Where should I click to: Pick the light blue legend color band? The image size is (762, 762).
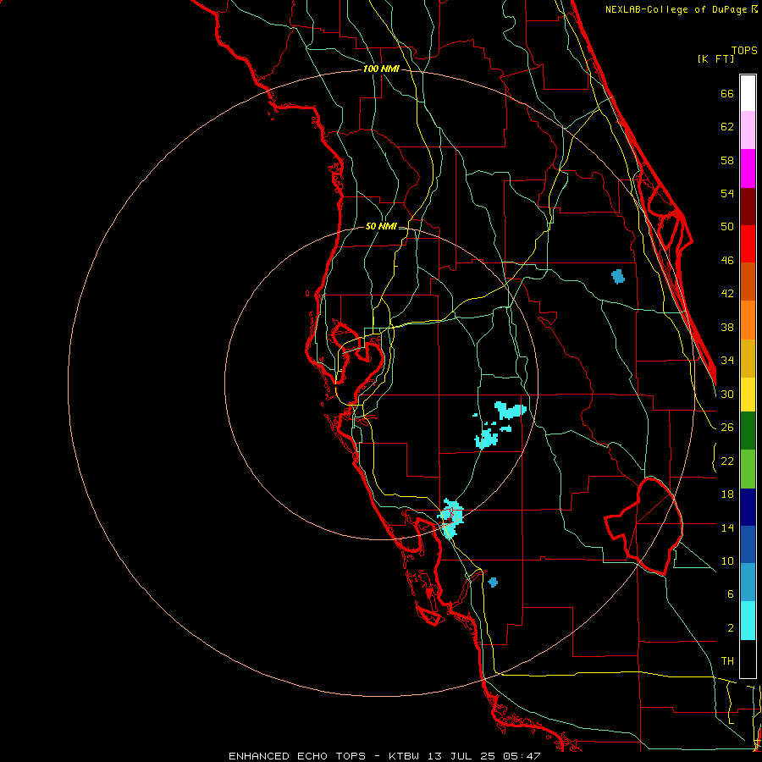[748, 583]
